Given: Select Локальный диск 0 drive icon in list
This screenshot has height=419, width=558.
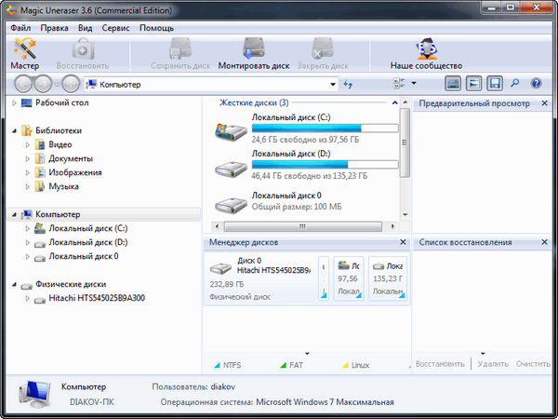Looking at the screenshot, I should click(x=231, y=206).
